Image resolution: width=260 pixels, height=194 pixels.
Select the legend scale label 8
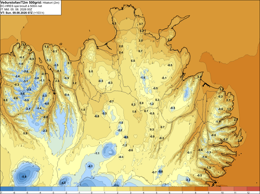(x=196, y=192)
